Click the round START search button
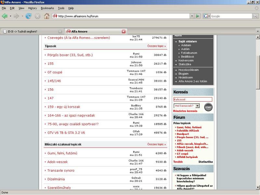Image resolution: width=260 pixels, height=195 pixels. [x=208, y=107]
